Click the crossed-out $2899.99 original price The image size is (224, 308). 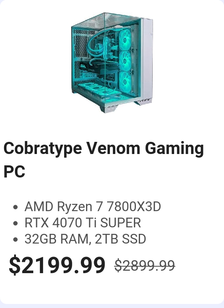[x=145, y=265]
